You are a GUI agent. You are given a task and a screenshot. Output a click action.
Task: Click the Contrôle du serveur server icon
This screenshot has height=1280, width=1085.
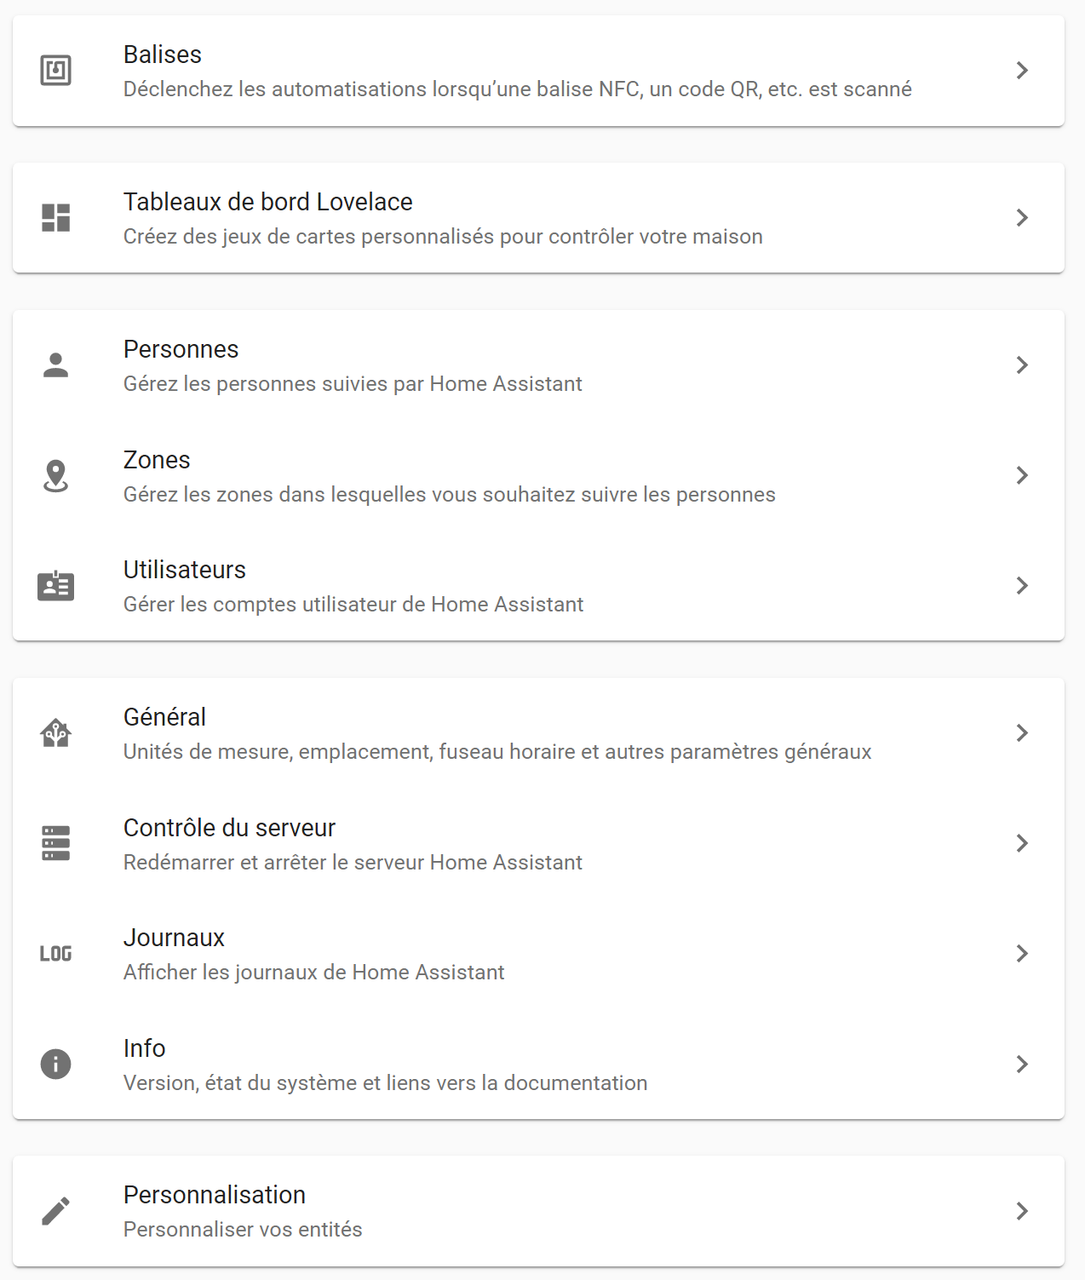[x=55, y=843]
